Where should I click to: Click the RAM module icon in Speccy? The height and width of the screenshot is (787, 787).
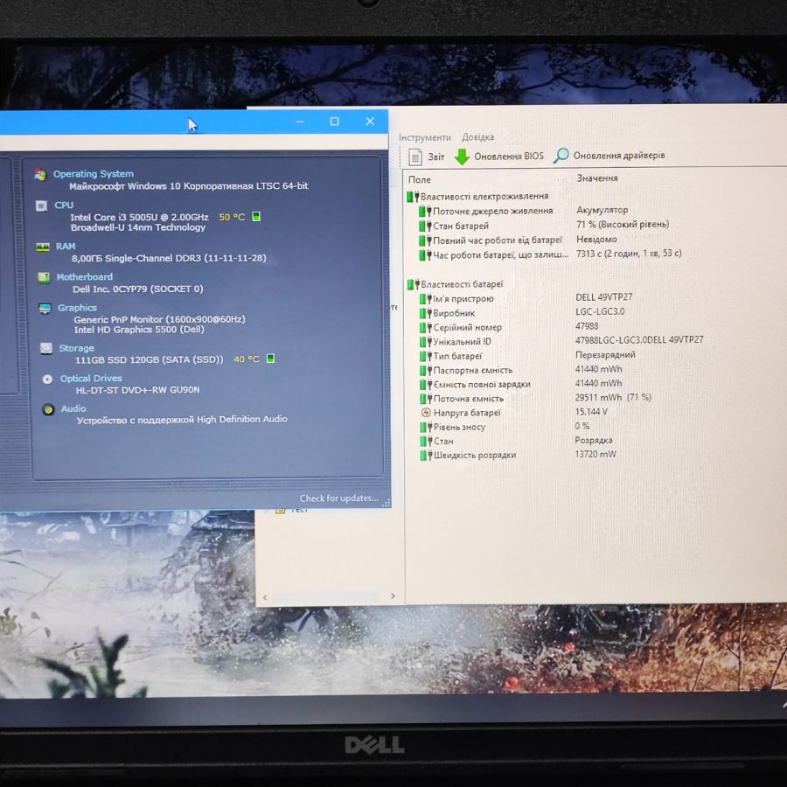click(x=43, y=247)
